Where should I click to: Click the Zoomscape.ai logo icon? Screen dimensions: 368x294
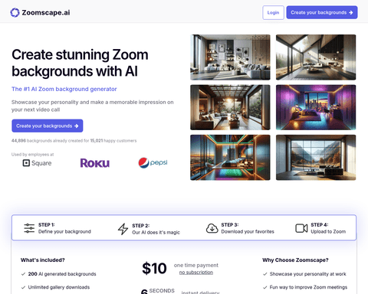tap(15, 12)
